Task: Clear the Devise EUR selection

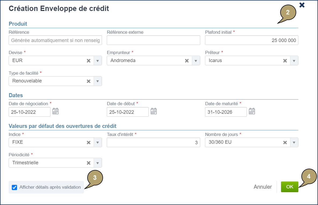Action: coord(89,61)
